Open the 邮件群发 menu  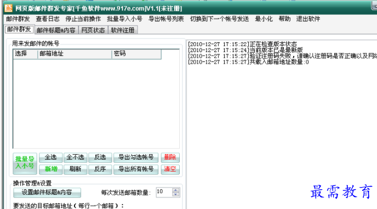click(x=18, y=19)
